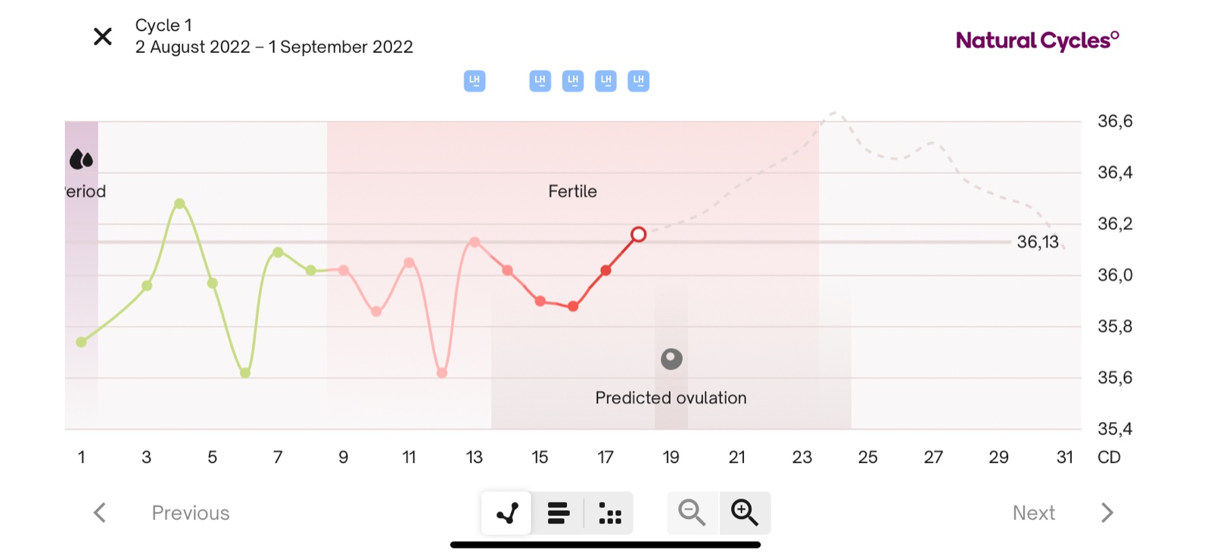The height and width of the screenshot is (559, 1211).
Task: Select the highest green temperature point on day 4
Action: 179,203
